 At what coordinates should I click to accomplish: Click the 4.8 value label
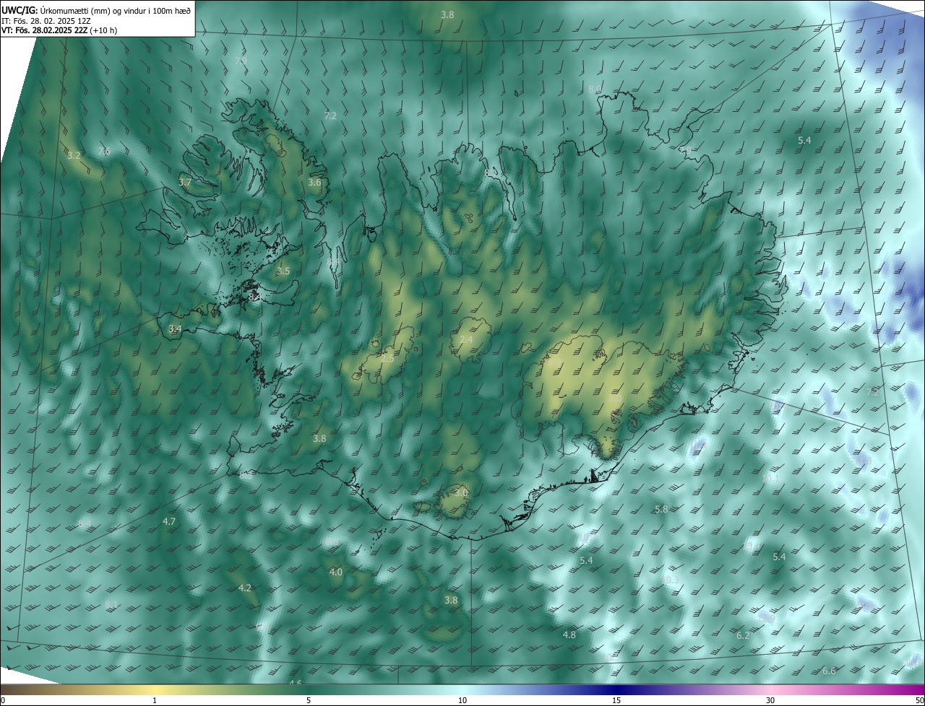(x=569, y=635)
